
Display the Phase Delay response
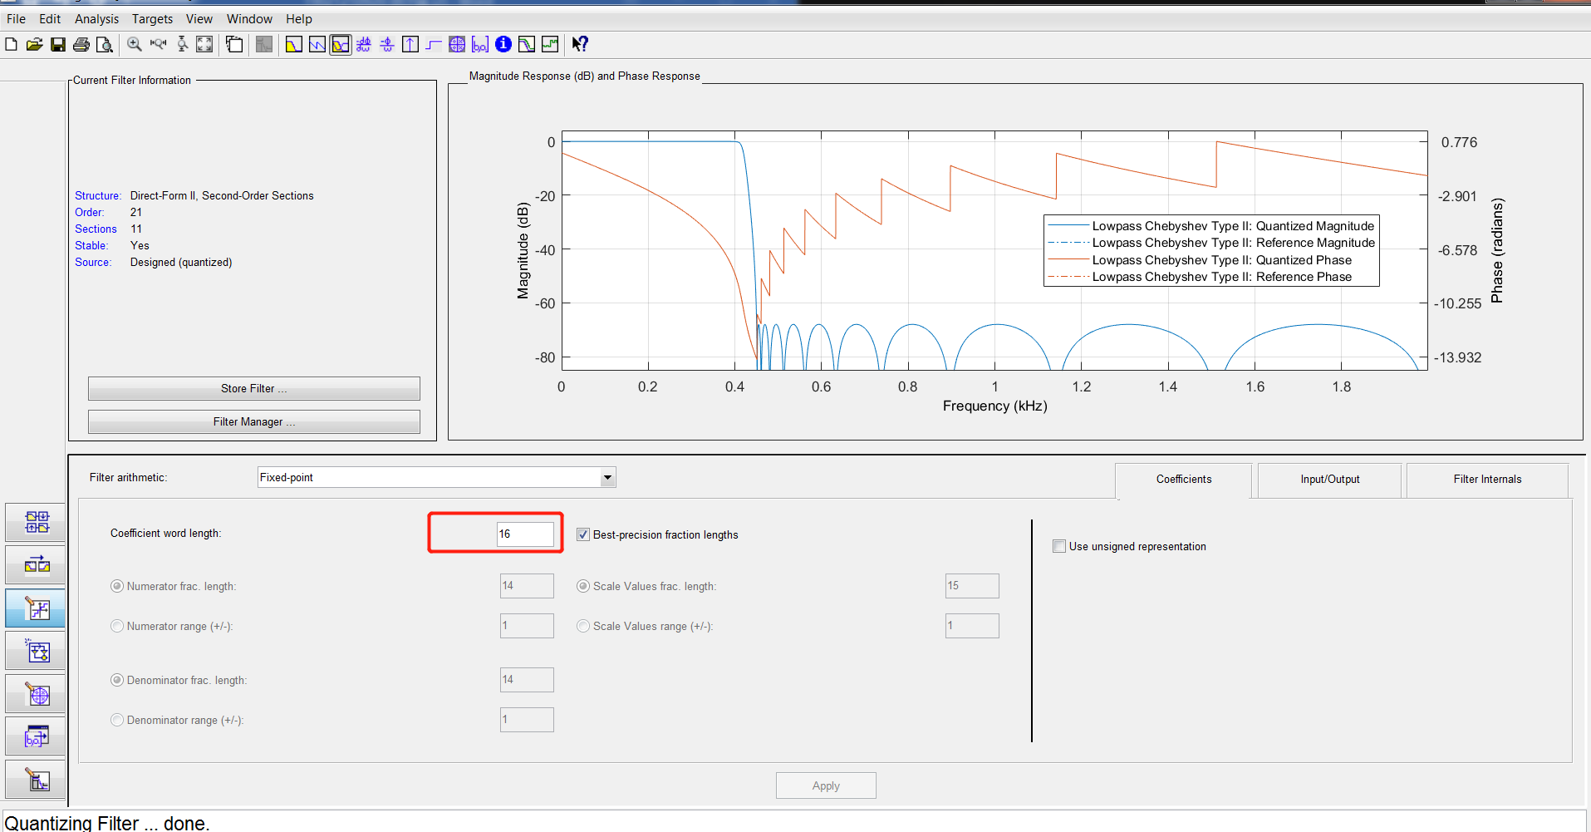387,44
